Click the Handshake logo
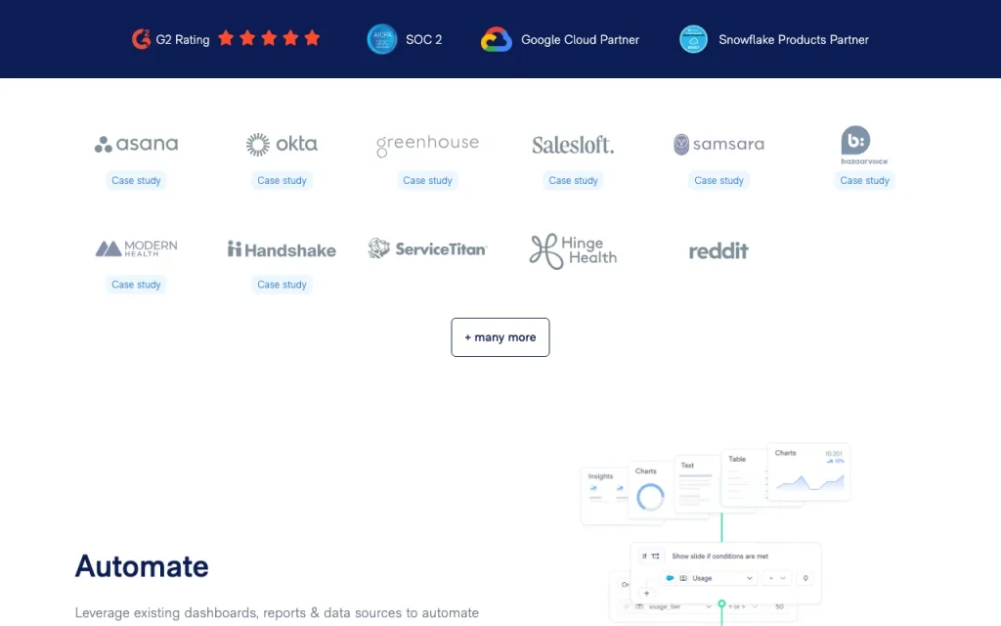 282,249
